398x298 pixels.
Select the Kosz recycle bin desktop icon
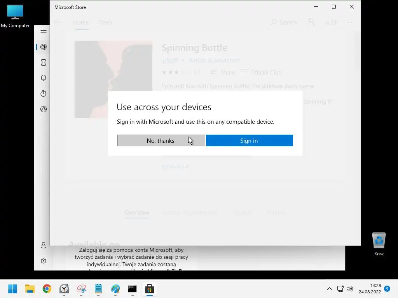(x=379, y=244)
